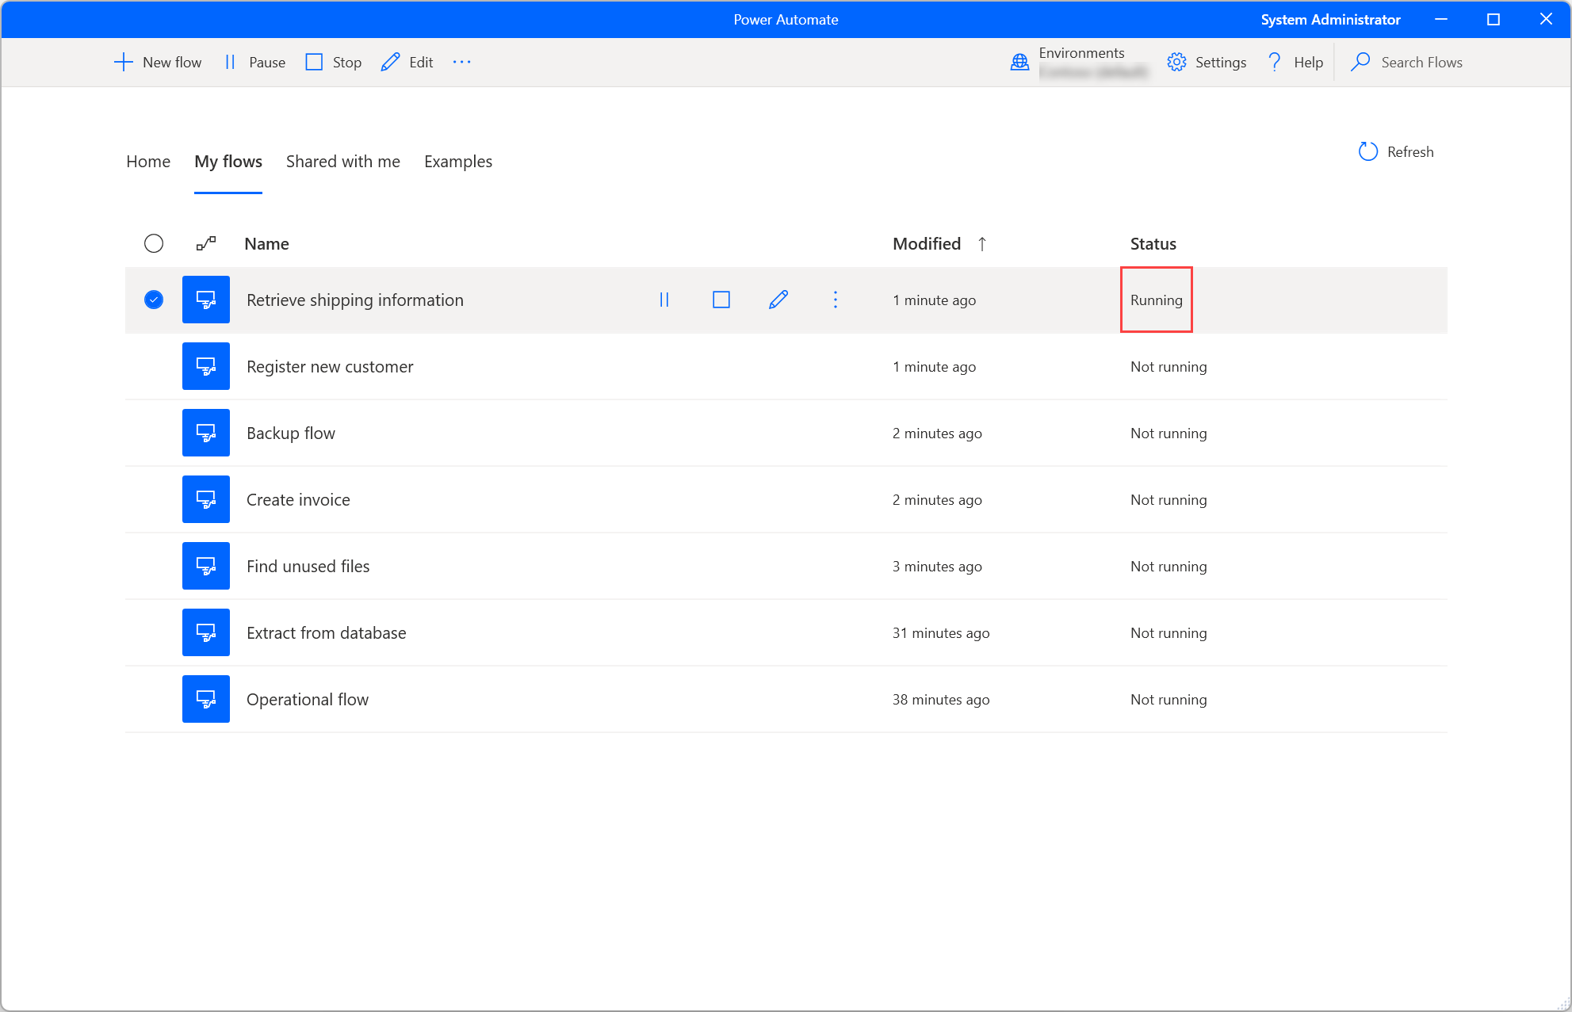Click the Environments dropdown in top bar
This screenshot has width=1572, height=1012.
pyautogui.click(x=1076, y=63)
